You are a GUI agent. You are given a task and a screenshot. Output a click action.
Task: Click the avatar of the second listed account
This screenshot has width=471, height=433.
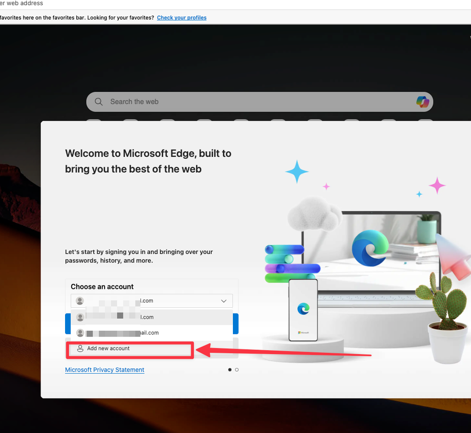[x=80, y=333]
